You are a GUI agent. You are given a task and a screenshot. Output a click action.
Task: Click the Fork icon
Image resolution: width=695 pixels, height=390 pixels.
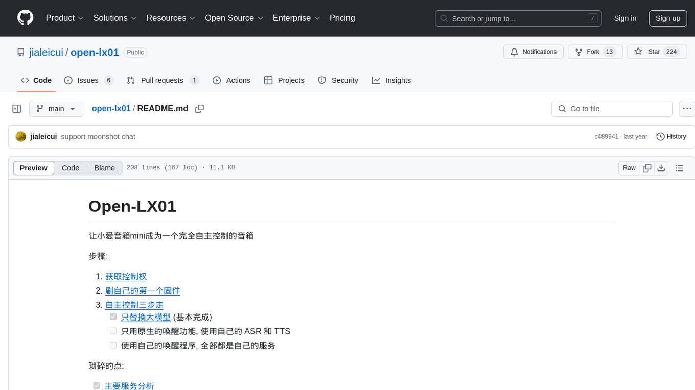tap(578, 52)
